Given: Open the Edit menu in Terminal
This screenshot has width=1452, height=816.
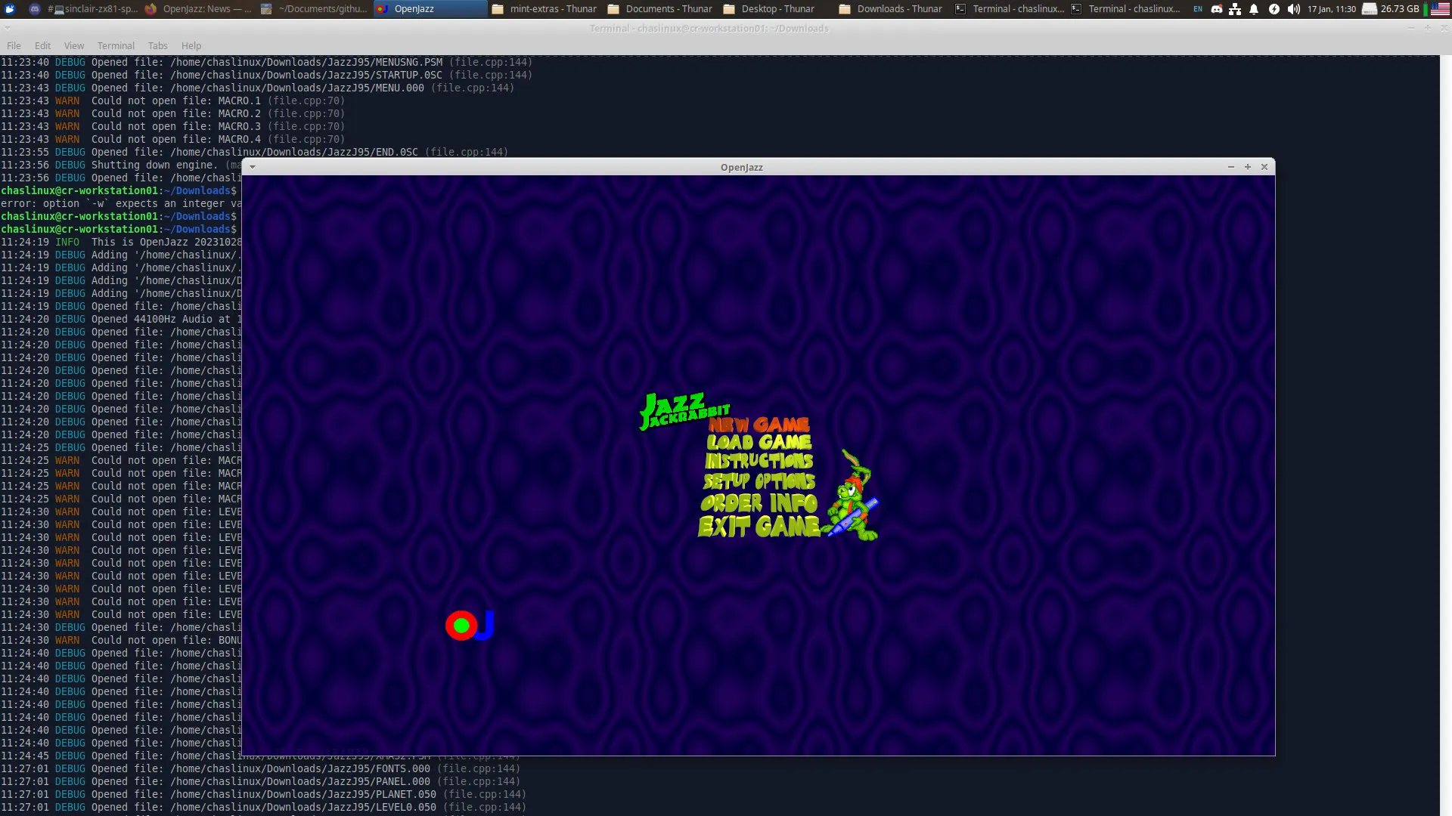Looking at the screenshot, I should click(42, 45).
